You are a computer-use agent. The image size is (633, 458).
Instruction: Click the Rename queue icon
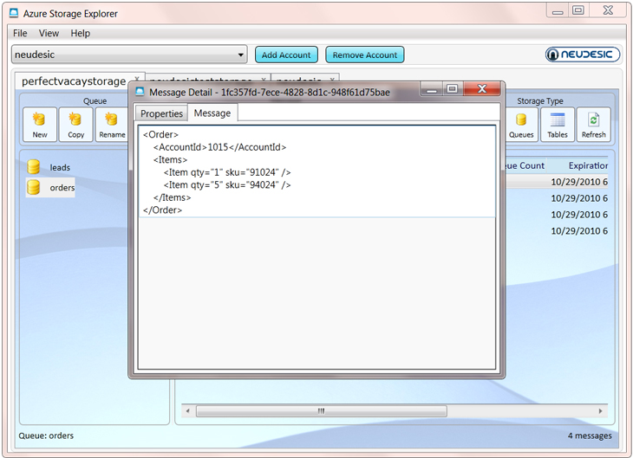coord(112,124)
